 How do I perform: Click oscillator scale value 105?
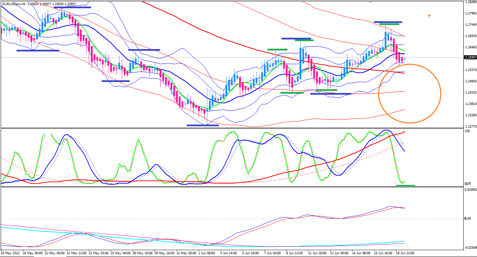point(467,131)
